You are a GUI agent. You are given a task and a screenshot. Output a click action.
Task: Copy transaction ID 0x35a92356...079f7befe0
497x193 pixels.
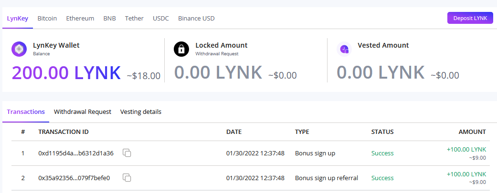(127, 177)
